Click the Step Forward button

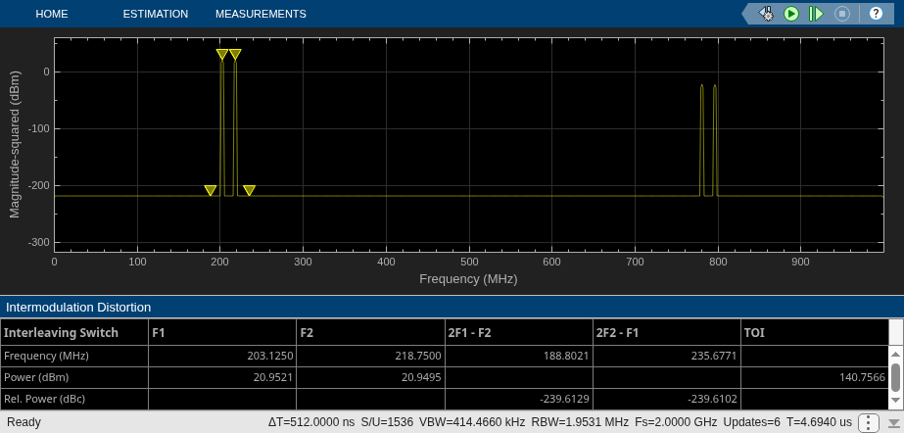(x=817, y=14)
